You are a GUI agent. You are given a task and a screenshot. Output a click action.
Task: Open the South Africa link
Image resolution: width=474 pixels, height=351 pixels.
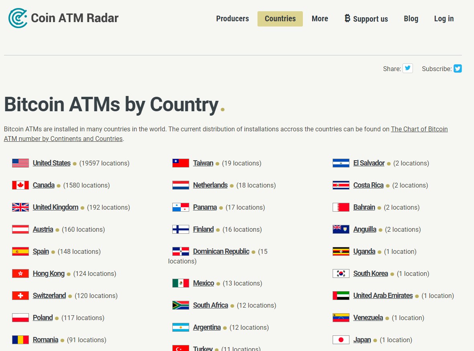[x=211, y=305]
